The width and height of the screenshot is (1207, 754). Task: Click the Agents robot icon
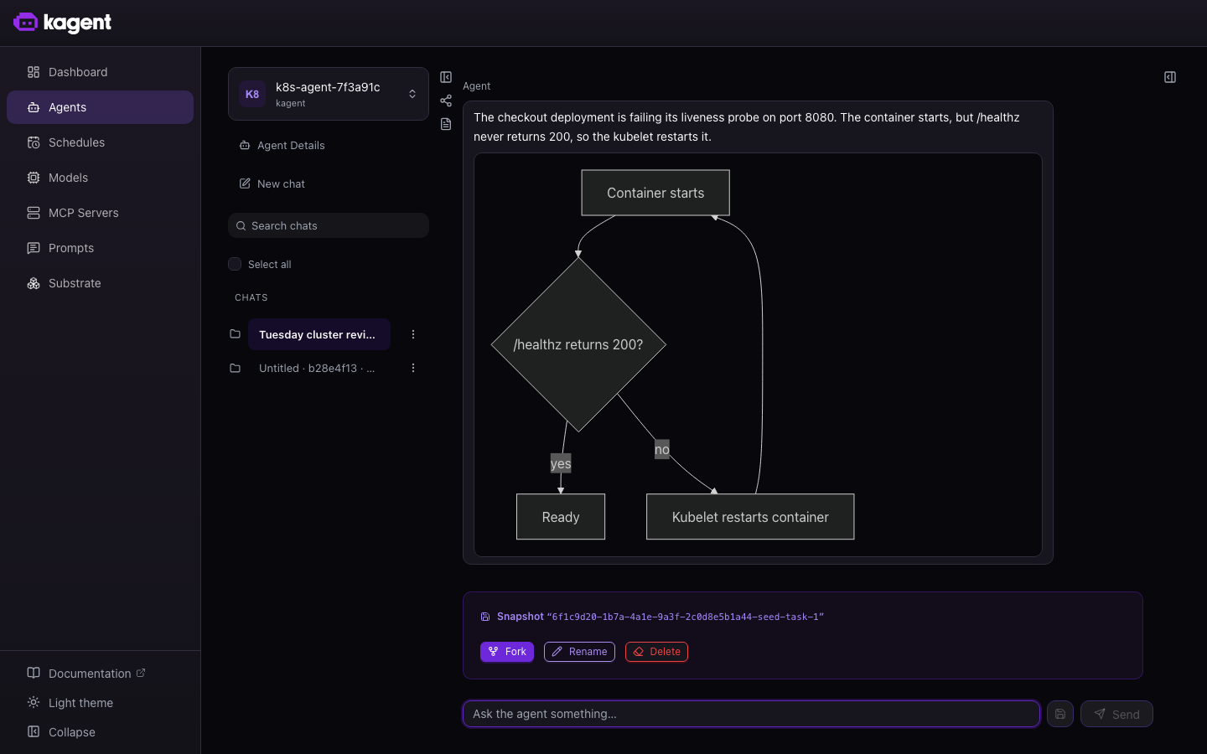pos(34,107)
